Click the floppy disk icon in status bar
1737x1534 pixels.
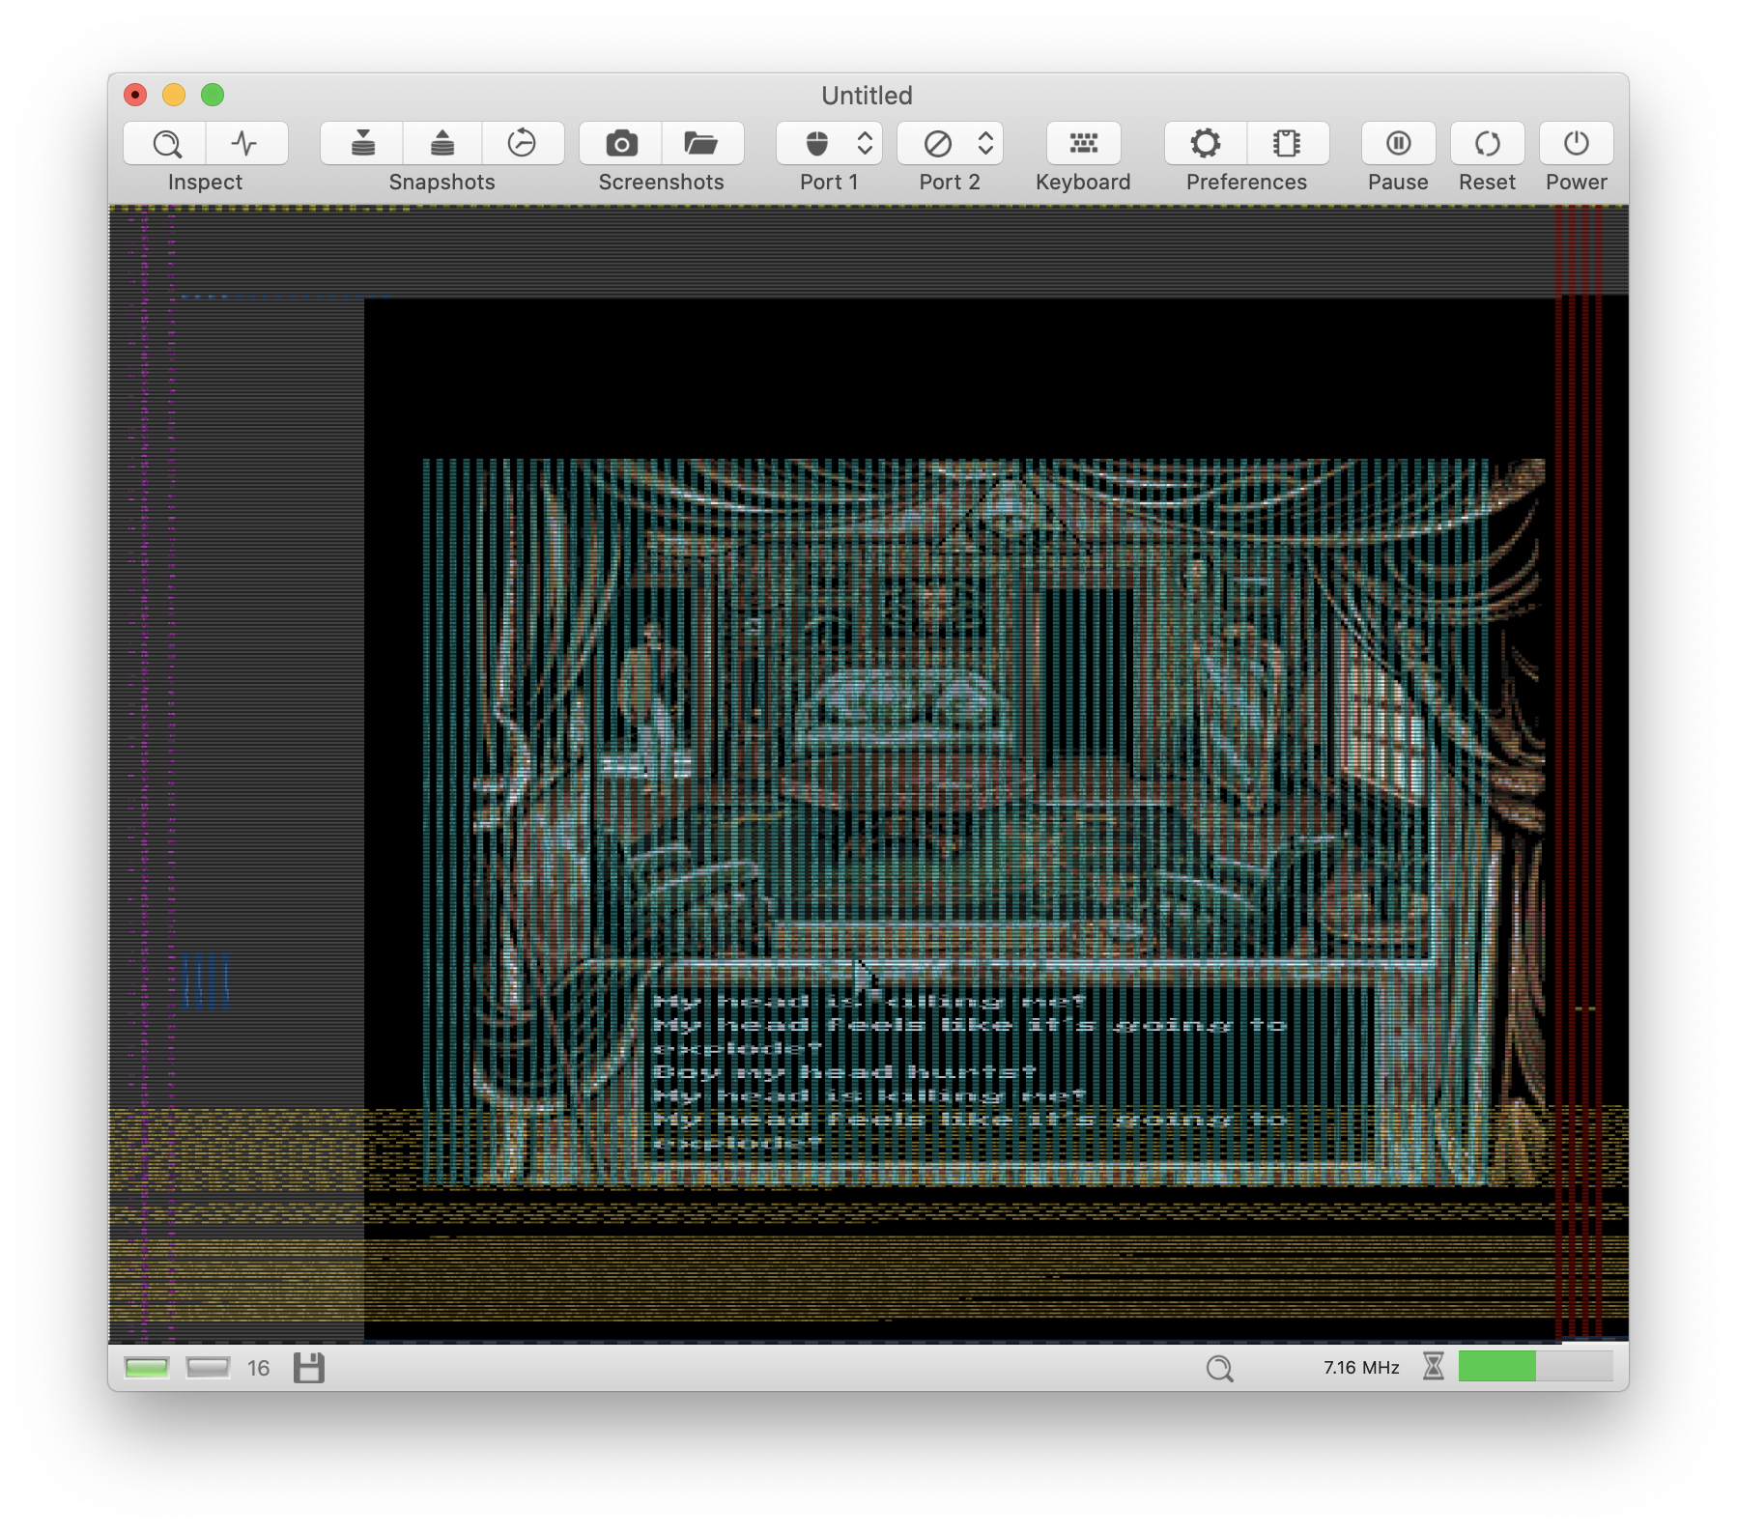[309, 1368]
